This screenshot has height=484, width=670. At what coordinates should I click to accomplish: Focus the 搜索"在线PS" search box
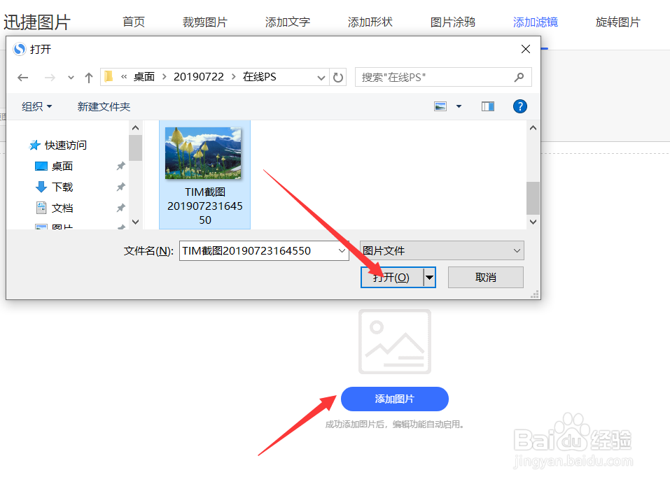[443, 77]
